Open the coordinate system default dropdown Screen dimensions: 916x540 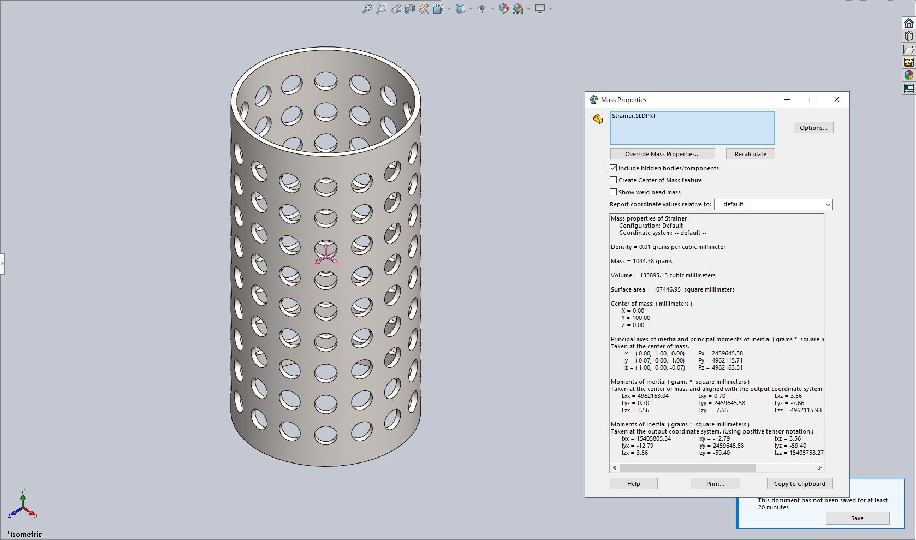[774, 204]
